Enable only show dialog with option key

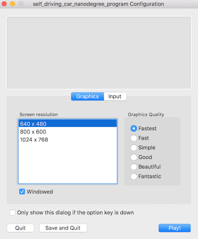pos(12,212)
